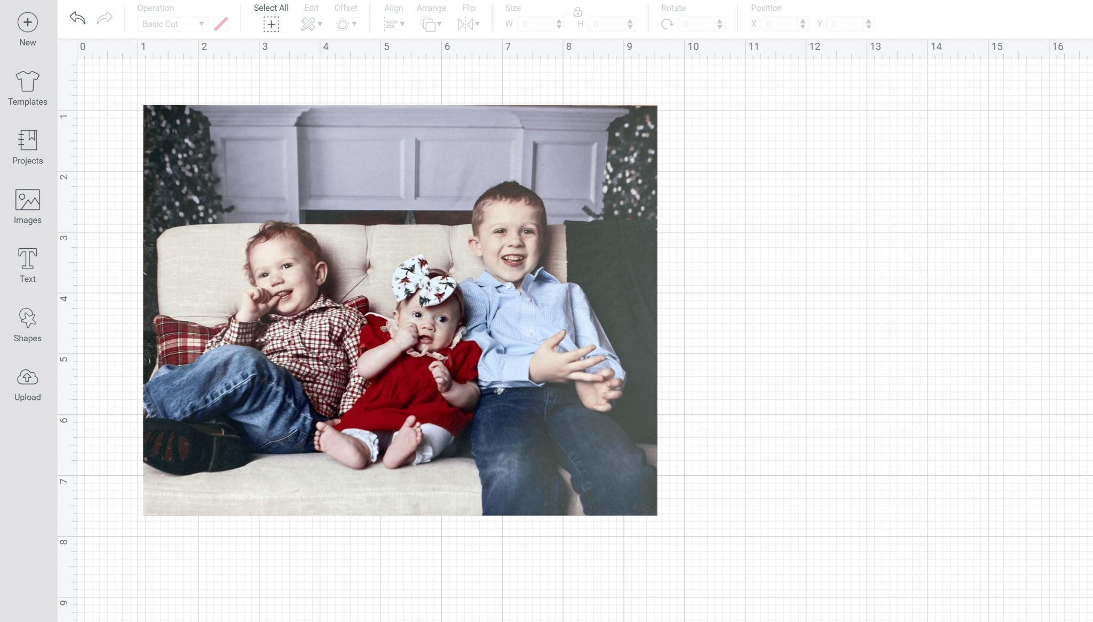Screen dimensions: 1093x622
Task: Expand the Arrange dropdown
Action: click(x=431, y=23)
